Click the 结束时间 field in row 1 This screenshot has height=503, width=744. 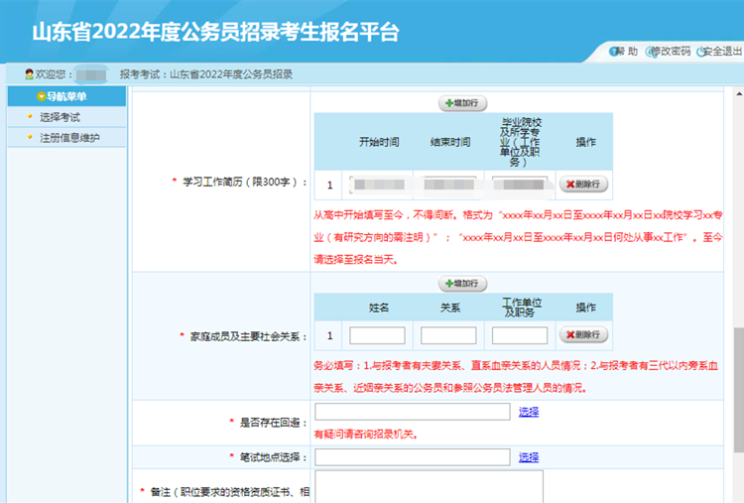tap(448, 185)
